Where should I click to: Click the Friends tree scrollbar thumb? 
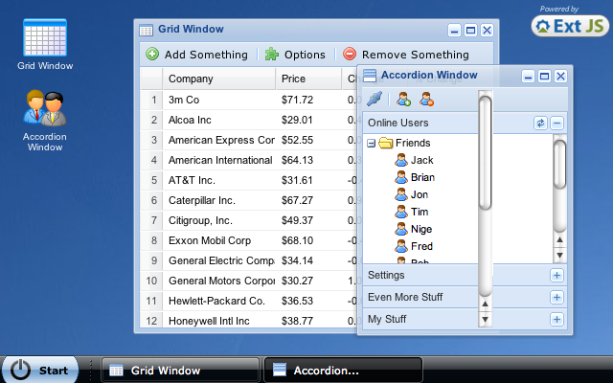point(559,165)
